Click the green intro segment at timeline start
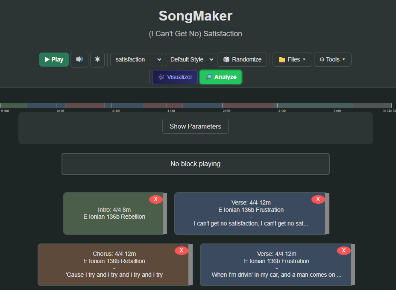This screenshot has height=290, width=396. [x=13, y=105]
